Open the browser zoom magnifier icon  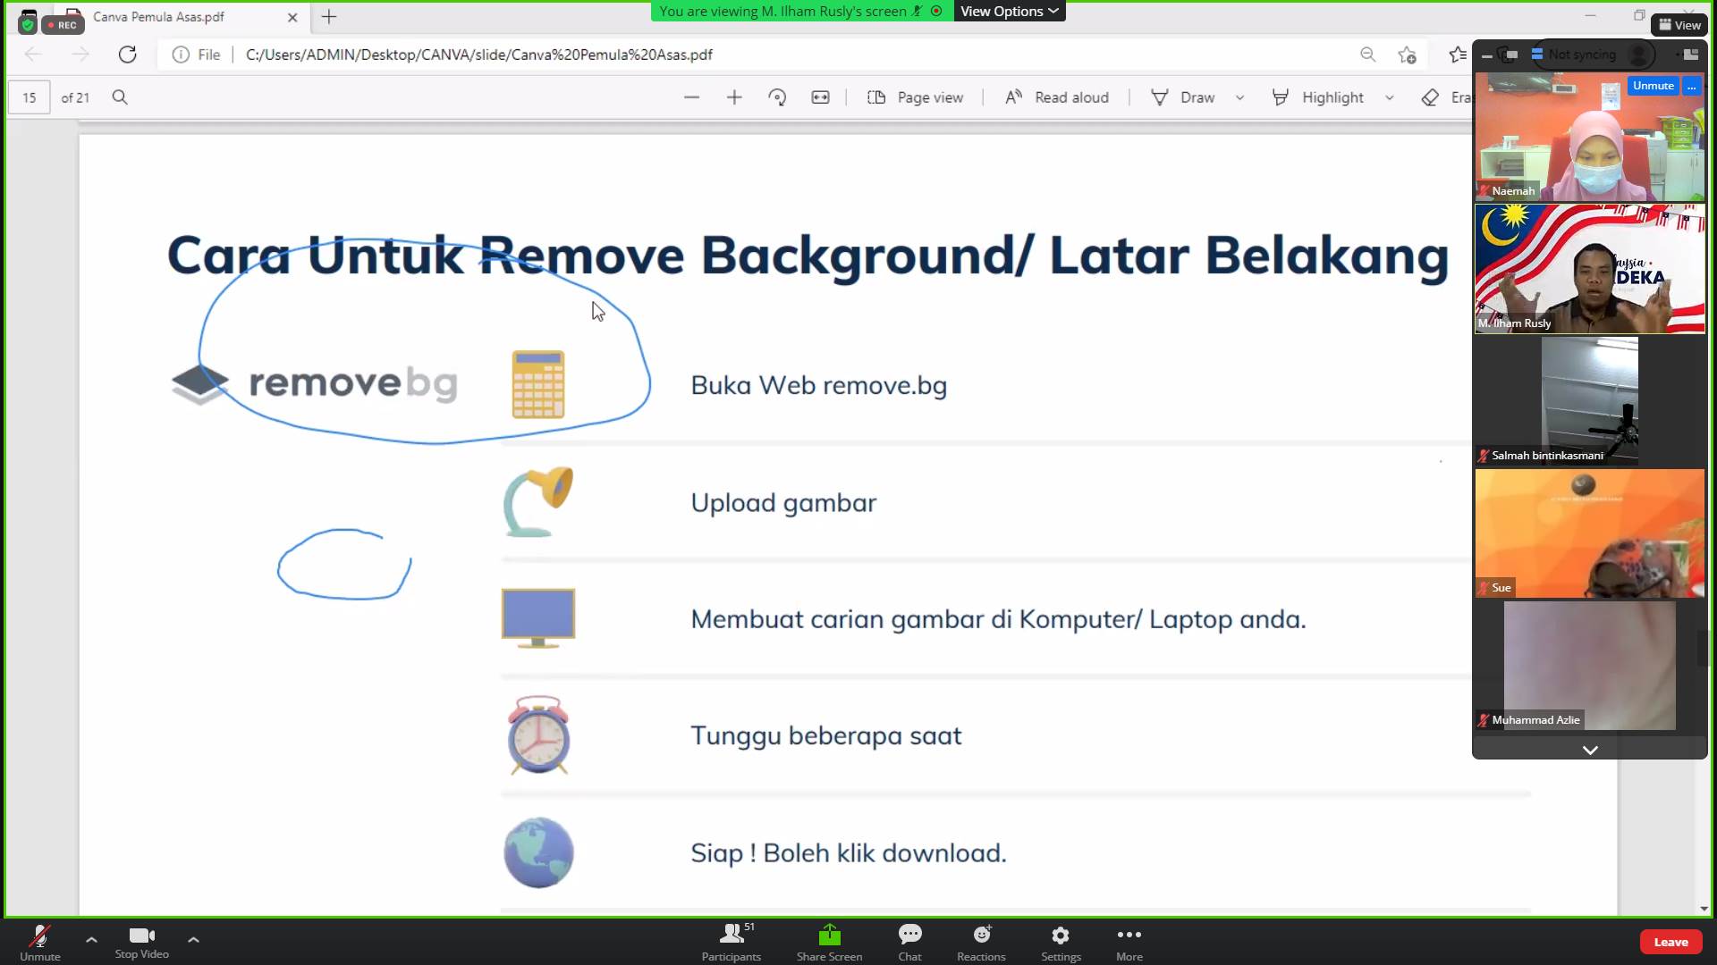pyautogui.click(x=1367, y=55)
